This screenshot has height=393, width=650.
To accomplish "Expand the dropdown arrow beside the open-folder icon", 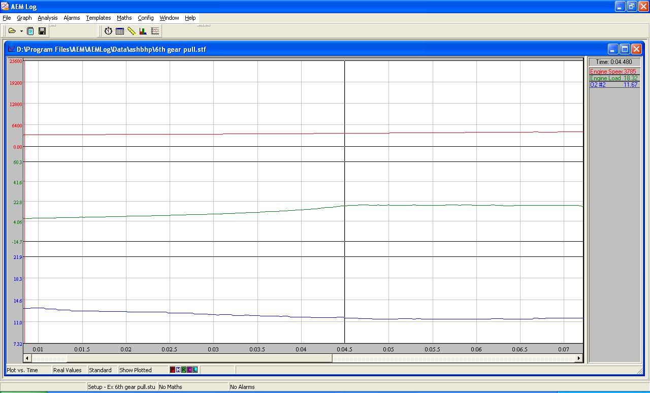I will click(21, 31).
